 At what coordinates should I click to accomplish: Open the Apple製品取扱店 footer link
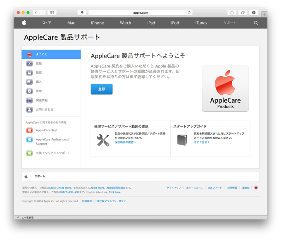[116, 188]
